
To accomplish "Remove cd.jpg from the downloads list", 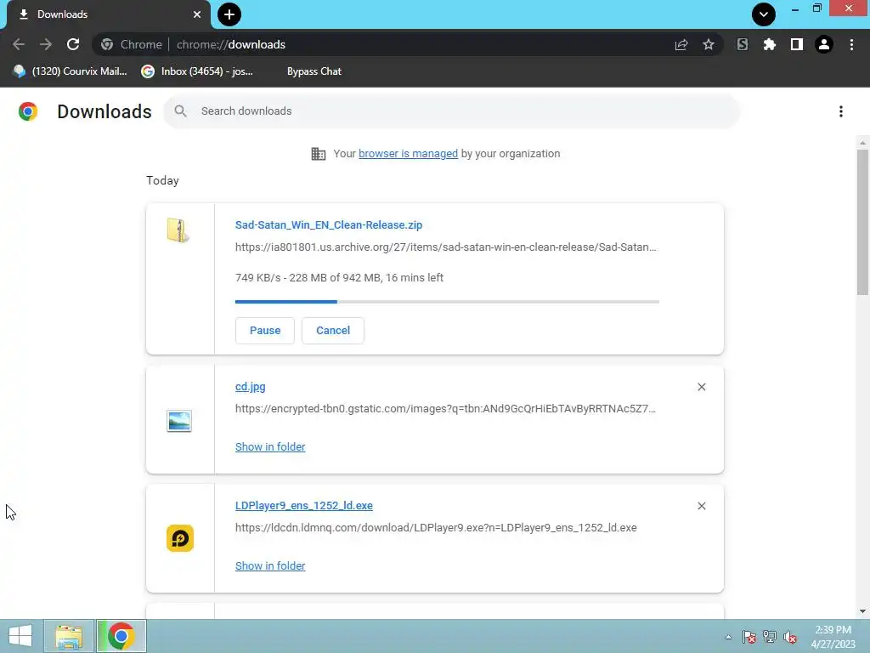I will 701,387.
